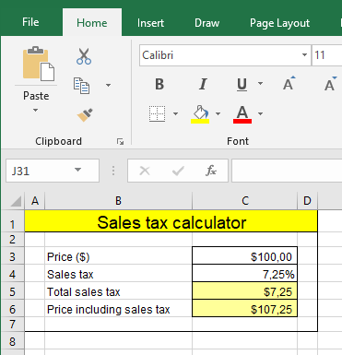Select row 7 header
The image size is (342, 355).
pos(12,324)
